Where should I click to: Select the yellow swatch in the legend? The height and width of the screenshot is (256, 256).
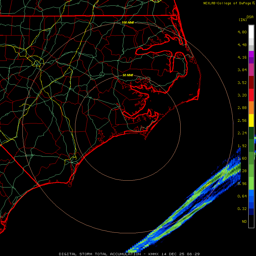[x=251, y=121]
